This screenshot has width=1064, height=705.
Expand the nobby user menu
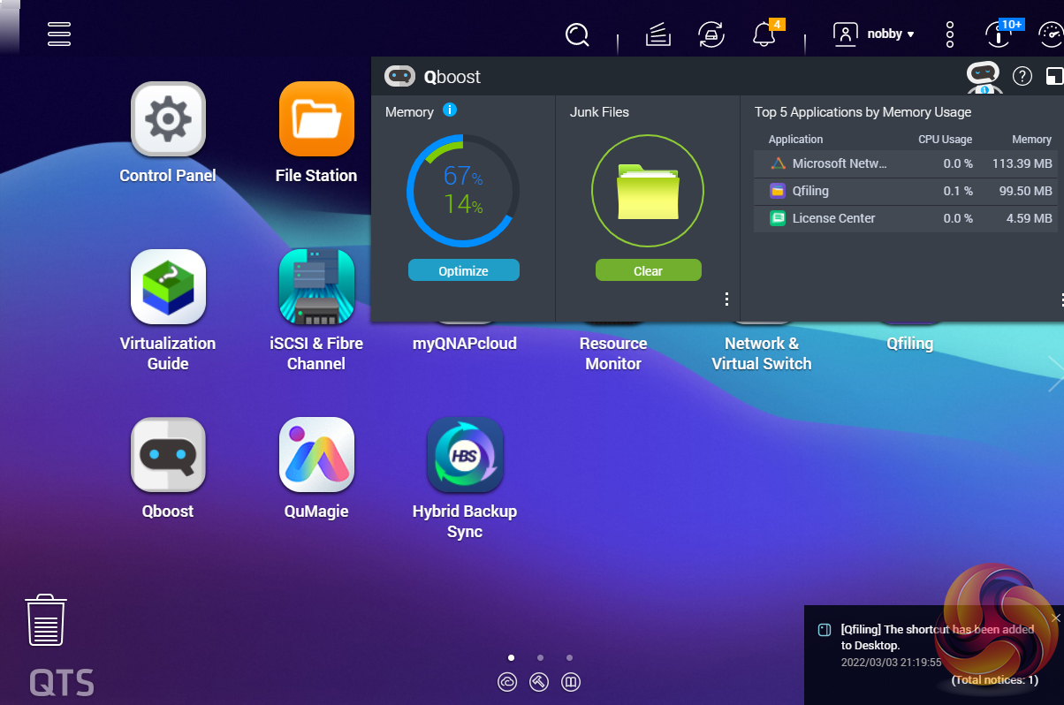pos(874,34)
